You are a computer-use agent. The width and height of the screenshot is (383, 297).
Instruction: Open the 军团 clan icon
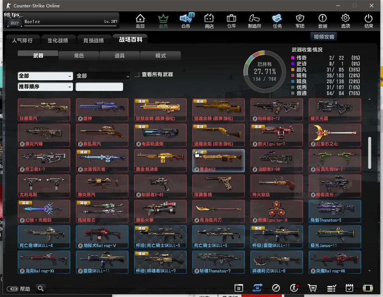[300, 21]
